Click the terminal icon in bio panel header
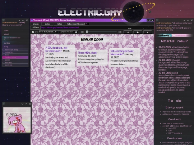Screen dimensions: 194x145 point(157,20)
